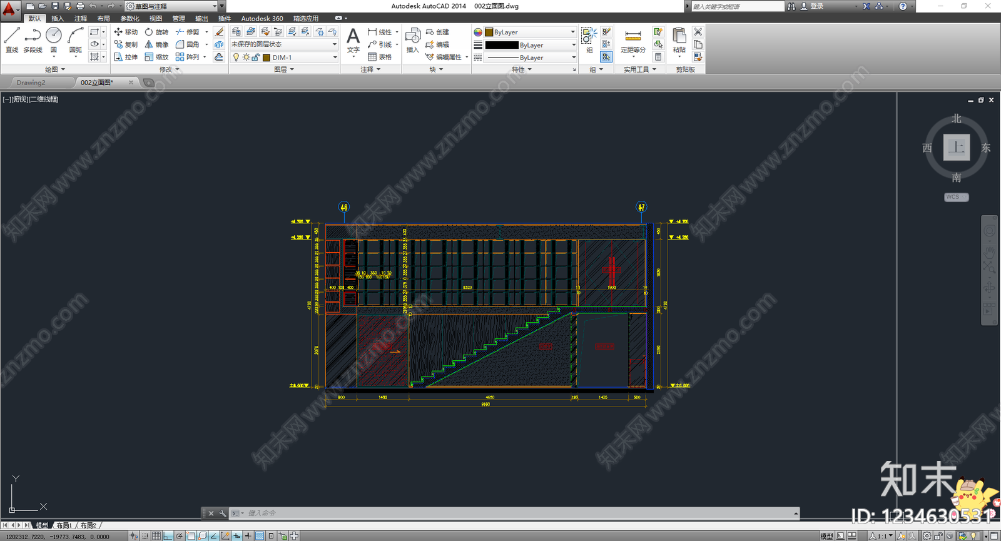Click the Save icon in quick access toolbar
Viewport: 1001px width, 541px height.
(55, 6)
